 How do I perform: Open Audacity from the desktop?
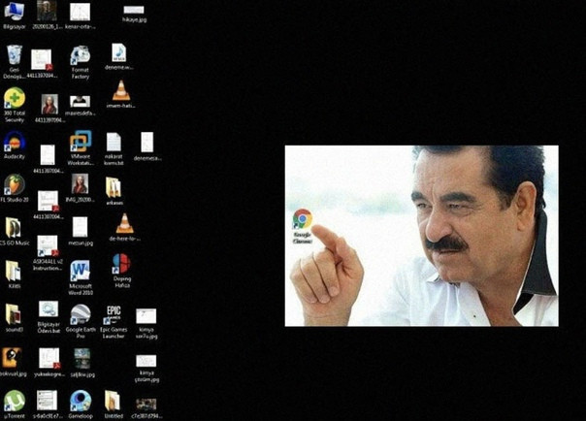[x=15, y=143]
